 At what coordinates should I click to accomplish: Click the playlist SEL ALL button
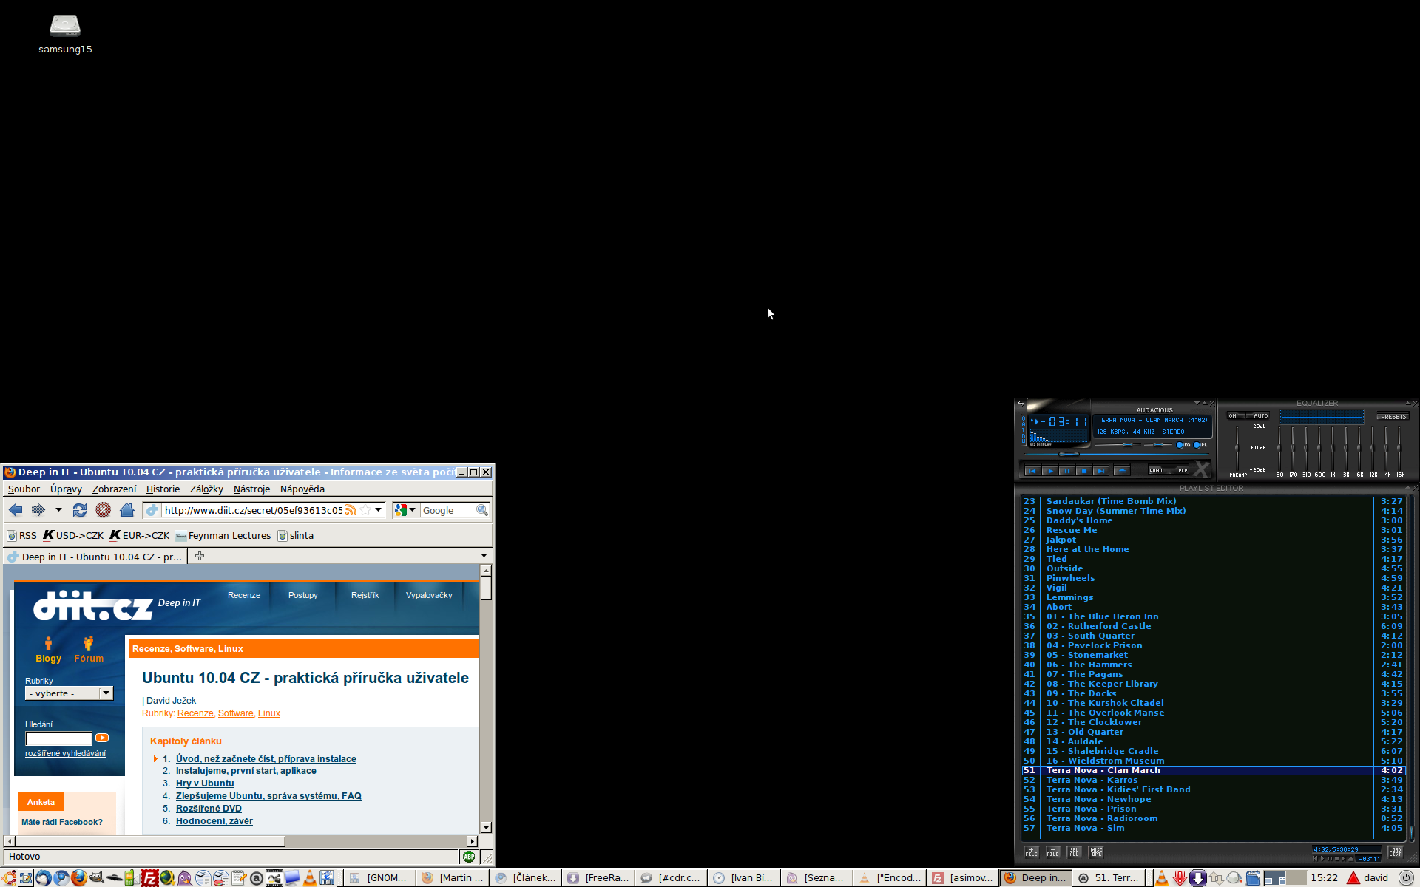click(x=1074, y=852)
